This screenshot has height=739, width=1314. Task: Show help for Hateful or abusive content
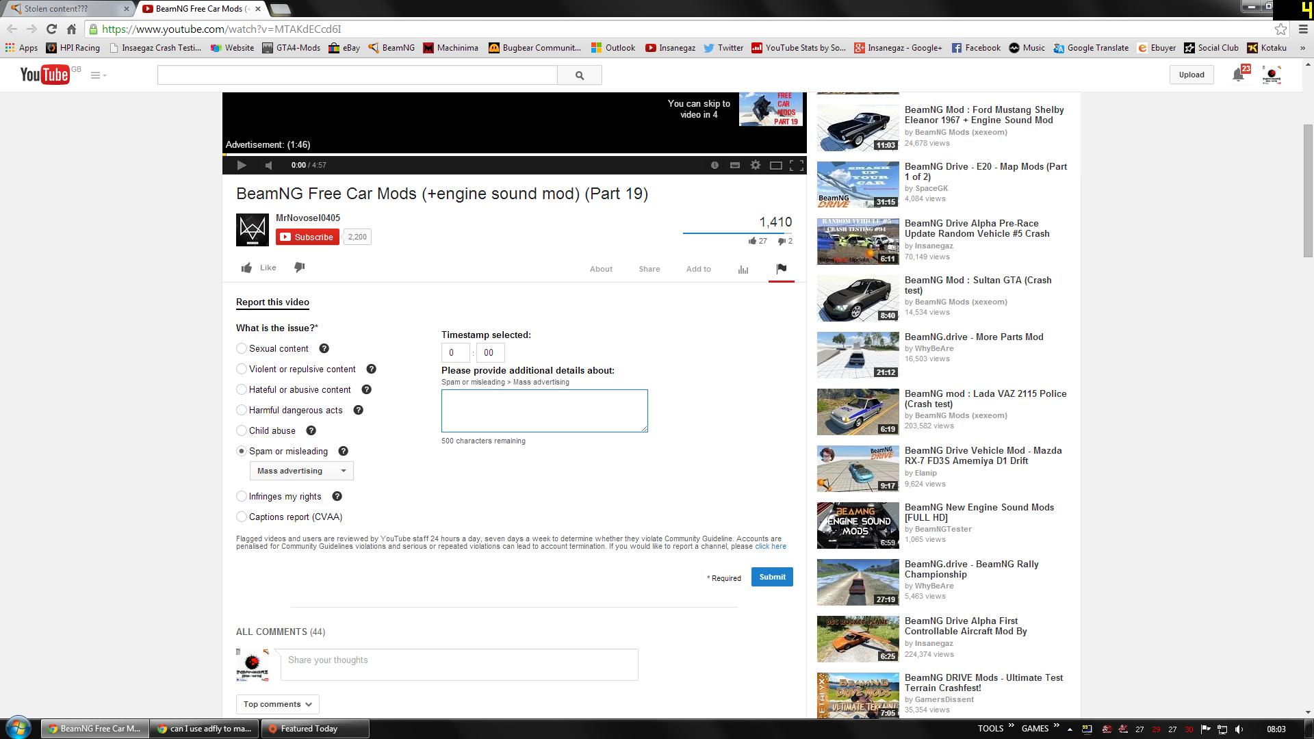367,389
